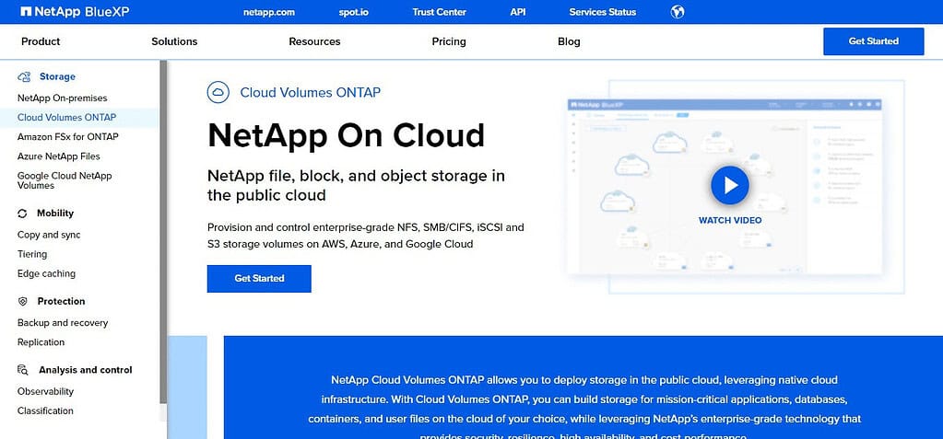Click the header Get Started button
The image size is (943, 439).
(x=873, y=41)
